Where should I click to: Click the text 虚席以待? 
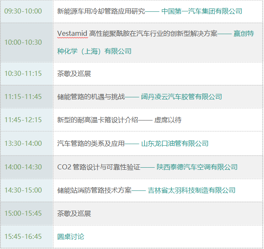[168, 120]
